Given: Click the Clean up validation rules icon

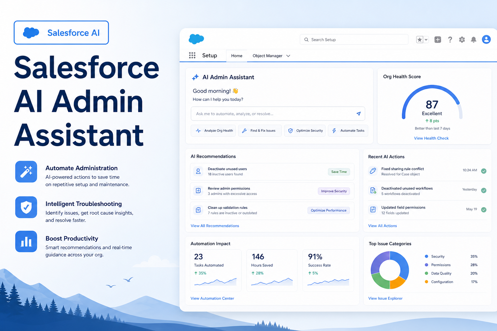Looking at the screenshot, I should pos(198,210).
